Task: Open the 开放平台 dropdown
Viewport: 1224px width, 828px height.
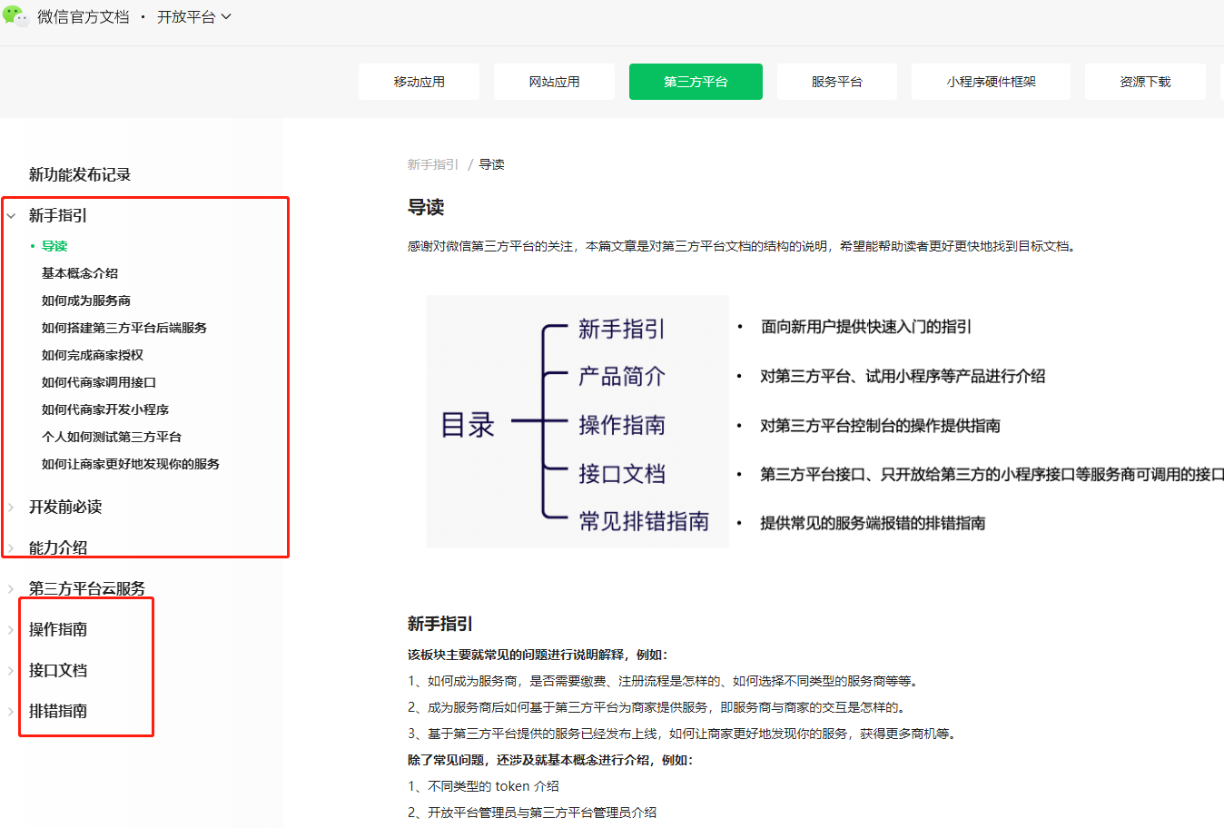Action: (194, 16)
